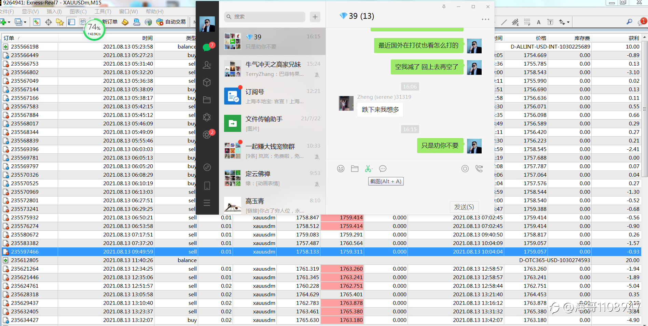Open the emoji picker smiley icon
The height and width of the screenshot is (326, 648).
point(341,168)
